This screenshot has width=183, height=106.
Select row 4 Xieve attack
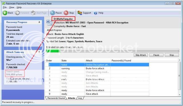pos(97,76)
